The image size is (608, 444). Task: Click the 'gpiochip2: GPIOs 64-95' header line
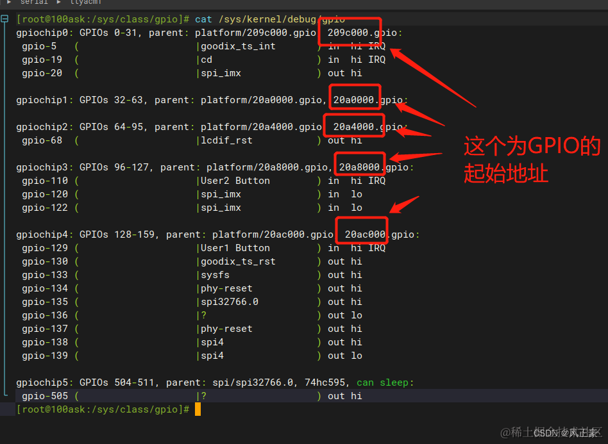pos(212,127)
